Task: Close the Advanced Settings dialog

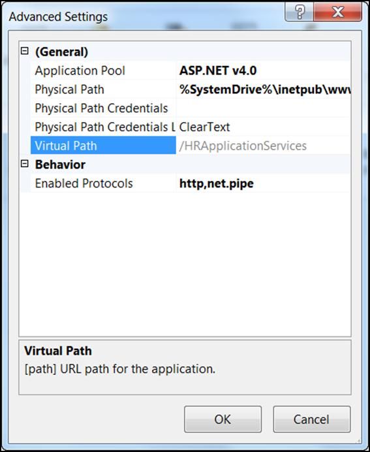Action: pyautogui.click(x=338, y=12)
